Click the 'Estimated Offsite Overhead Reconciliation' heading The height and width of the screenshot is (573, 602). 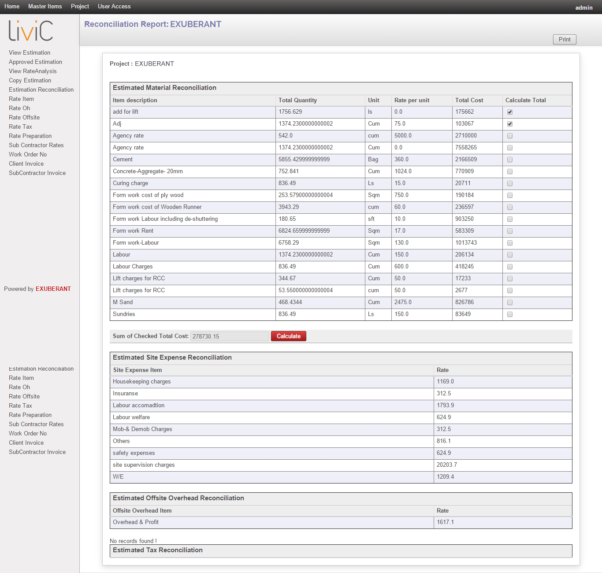(178, 498)
